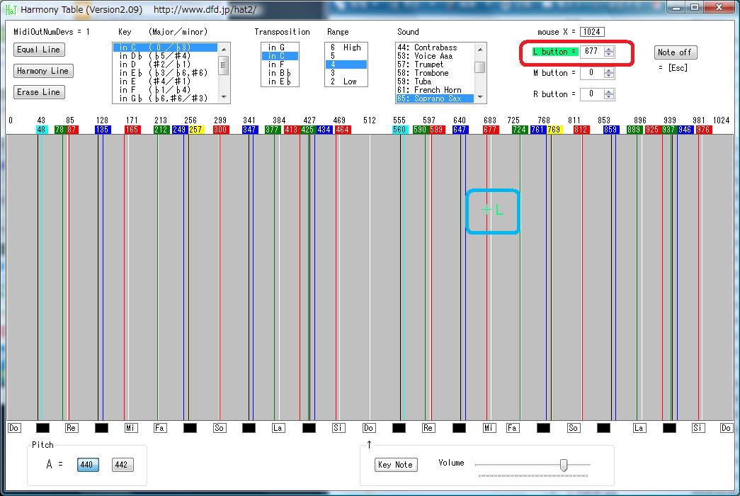Increase the M button value stepper
Viewport: 740px width, 496px height.
pos(609,70)
